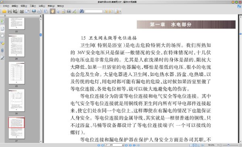This screenshot has width=242, height=147.
Task: Switch to continuous facing layout
Action: [x=202, y=145]
